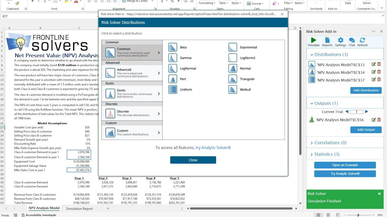This screenshot has height=217, width=387.
Task: Open Chat in Risk Solver pane
Action: 352,42
